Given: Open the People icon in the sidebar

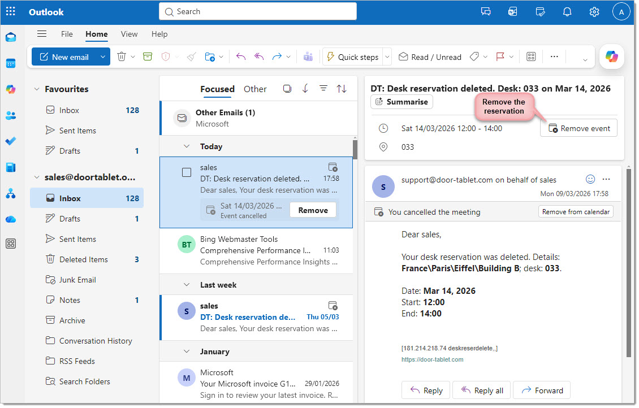Looking at the screenshot, I should (11, 115).
